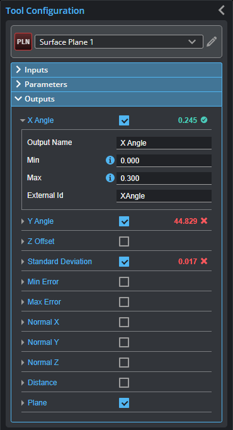Click the red fail X beside Y Angle
This screenshot has width=233, height=430.
coord(204,221)
